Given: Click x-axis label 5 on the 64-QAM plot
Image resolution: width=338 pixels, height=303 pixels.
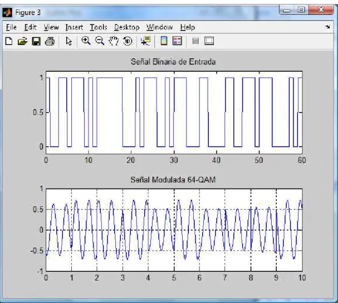Looking at the screenshot, I should (174, 277).
